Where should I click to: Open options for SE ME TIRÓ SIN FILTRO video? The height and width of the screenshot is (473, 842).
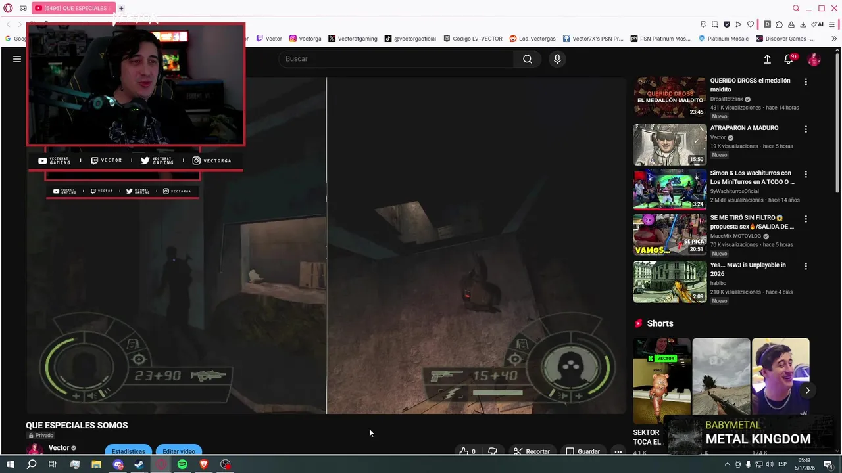pos(806,219)
